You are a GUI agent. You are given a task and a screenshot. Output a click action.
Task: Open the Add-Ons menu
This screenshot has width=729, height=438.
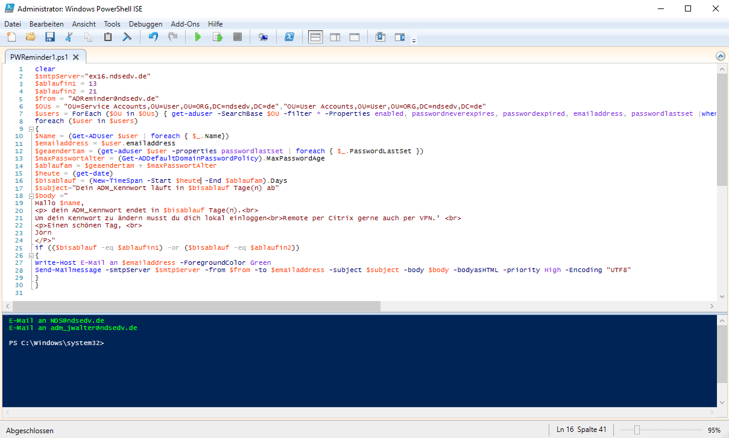tap(185, 24)
